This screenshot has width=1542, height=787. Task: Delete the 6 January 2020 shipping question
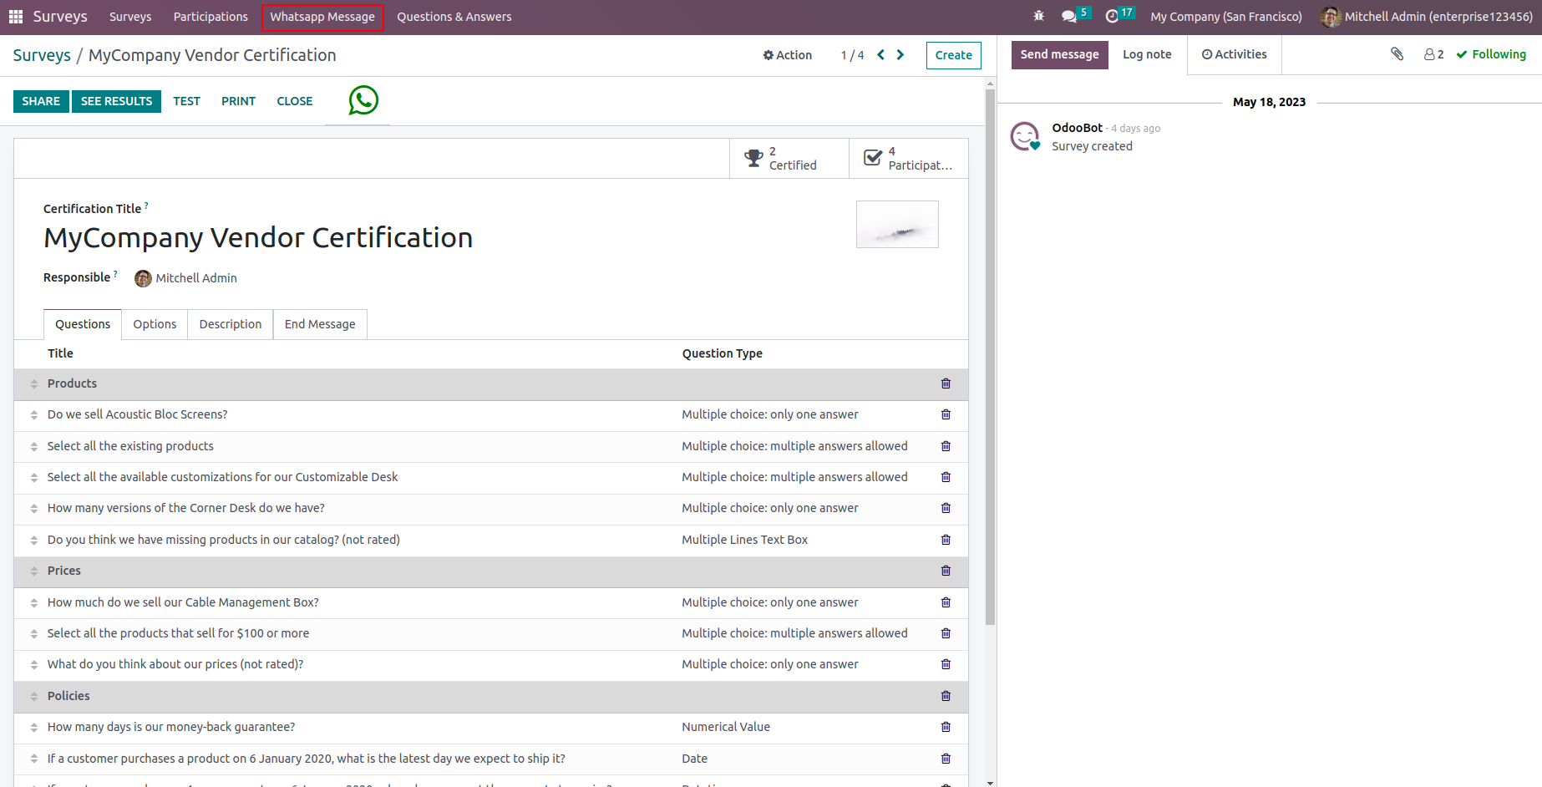[x=946, y=759]
